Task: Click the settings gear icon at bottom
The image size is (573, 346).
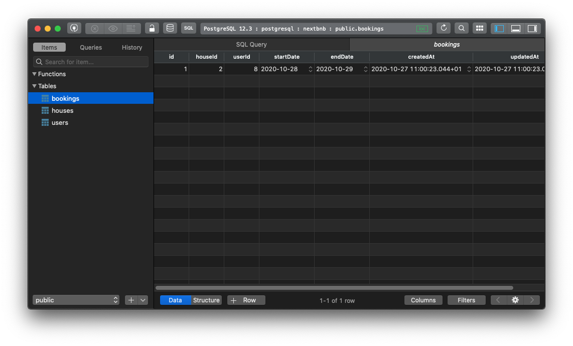Action: (515, 300)
